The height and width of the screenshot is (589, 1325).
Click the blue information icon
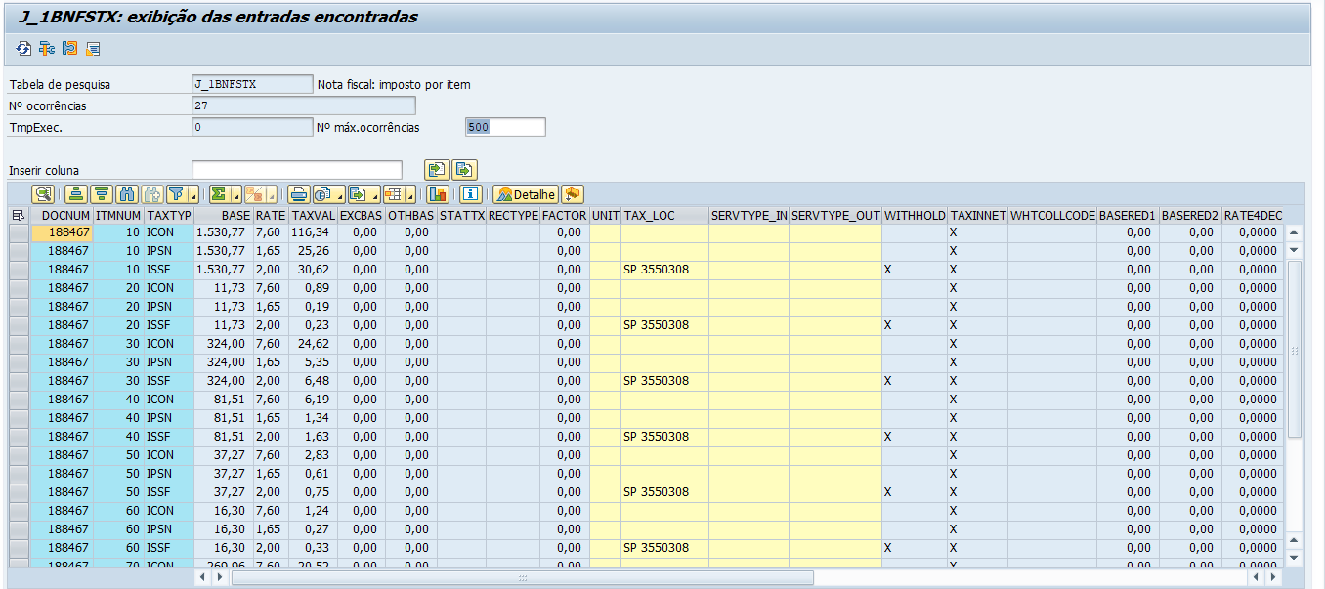click(x=470, y=194)
